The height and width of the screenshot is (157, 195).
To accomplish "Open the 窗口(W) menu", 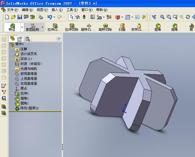I will click(87, 10).
